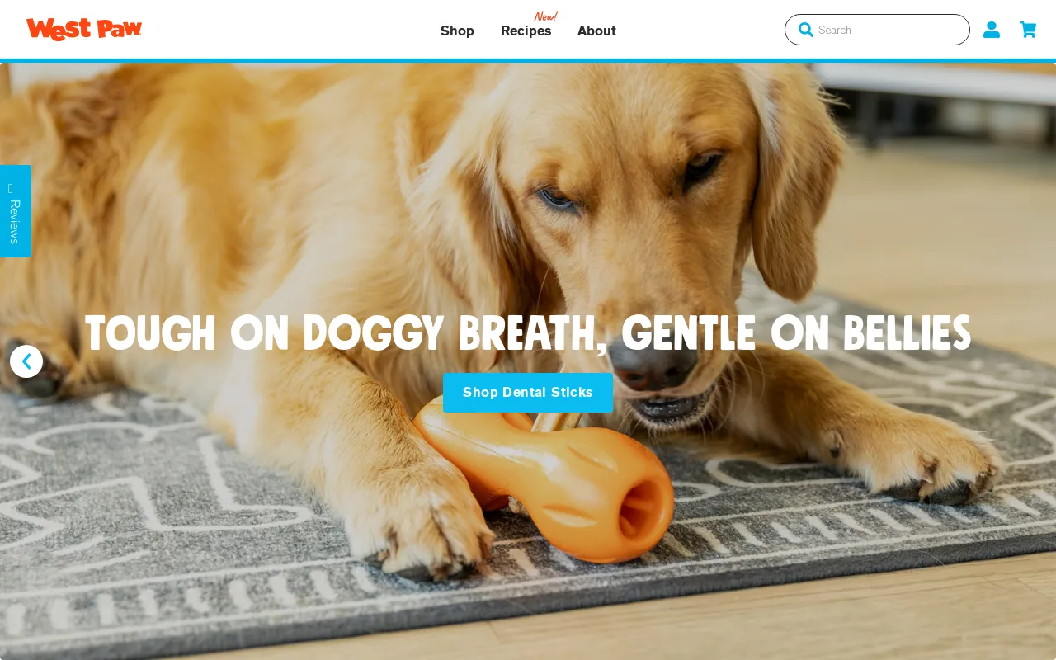Open the About menu item
1056x660 pixels.
pos(596,31)
